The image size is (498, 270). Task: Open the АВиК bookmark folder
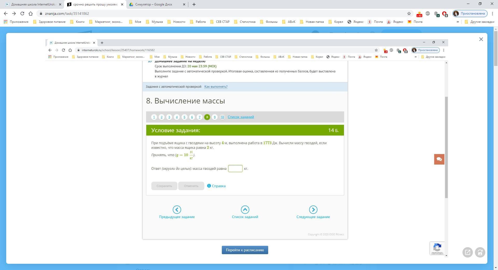[x=289, y=22]
